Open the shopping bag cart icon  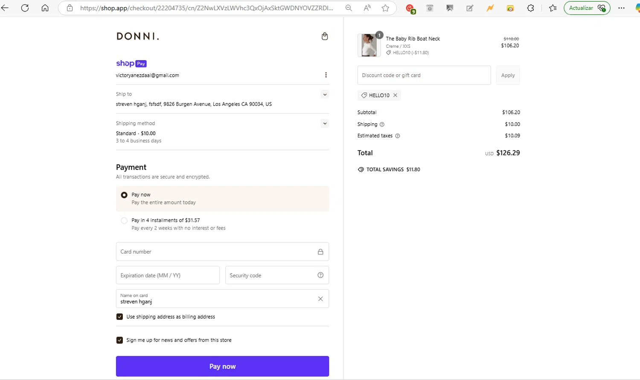pos(325,36)
